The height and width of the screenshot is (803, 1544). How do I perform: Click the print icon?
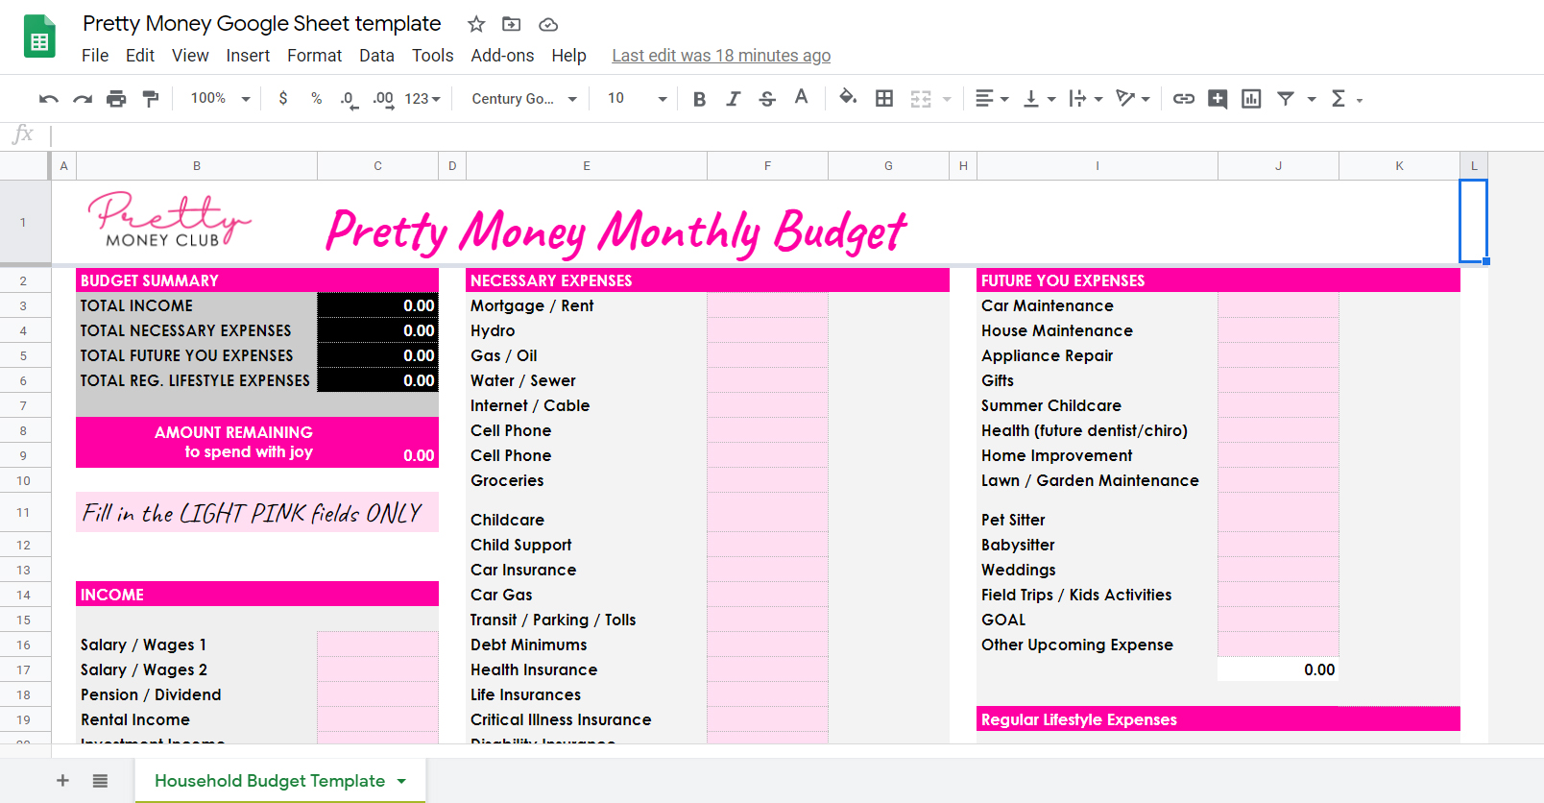(116, 99)
